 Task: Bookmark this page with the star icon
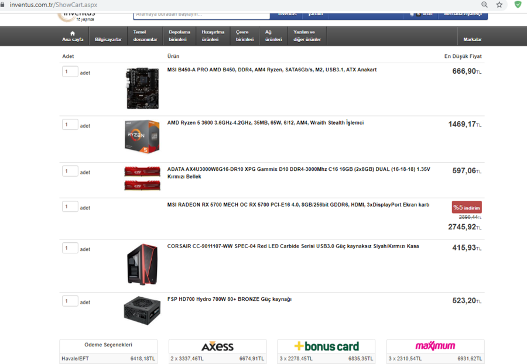[499, 5]
